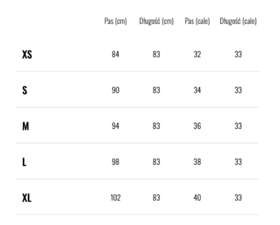The width and height of the screenshot is (280, 225).
Task: Click the Długość (cm) column header
Action: (x=156, y=21)
